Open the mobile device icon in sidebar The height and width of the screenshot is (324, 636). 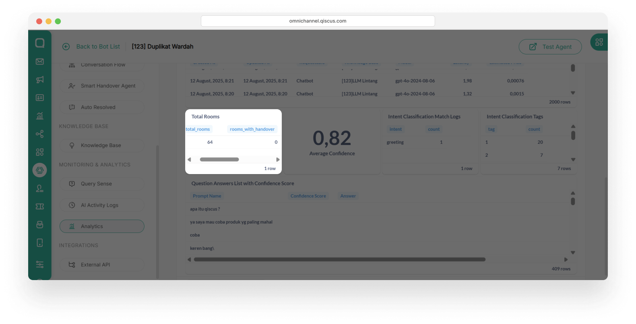click(x=40, y=243)
